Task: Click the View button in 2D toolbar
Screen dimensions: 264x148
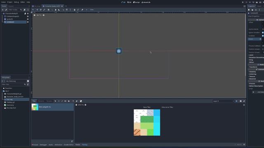Action: pos(92,10)
